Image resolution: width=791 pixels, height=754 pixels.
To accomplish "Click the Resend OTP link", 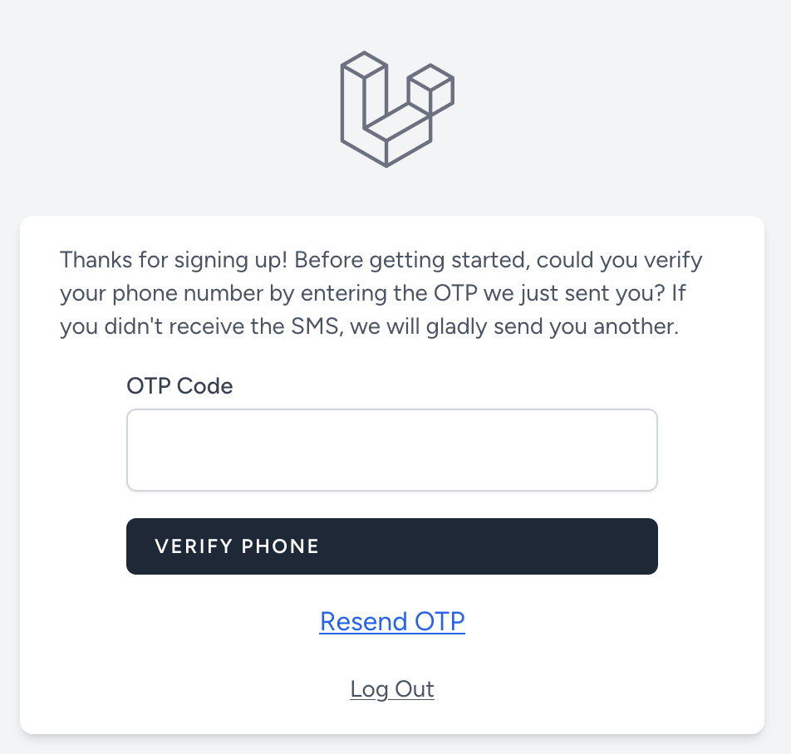I will point(392,621).
